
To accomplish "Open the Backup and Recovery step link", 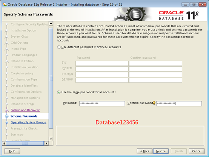I will coord(25,110).
